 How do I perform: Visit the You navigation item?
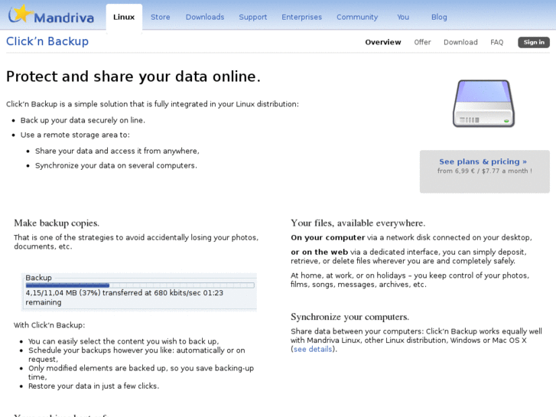403,17
